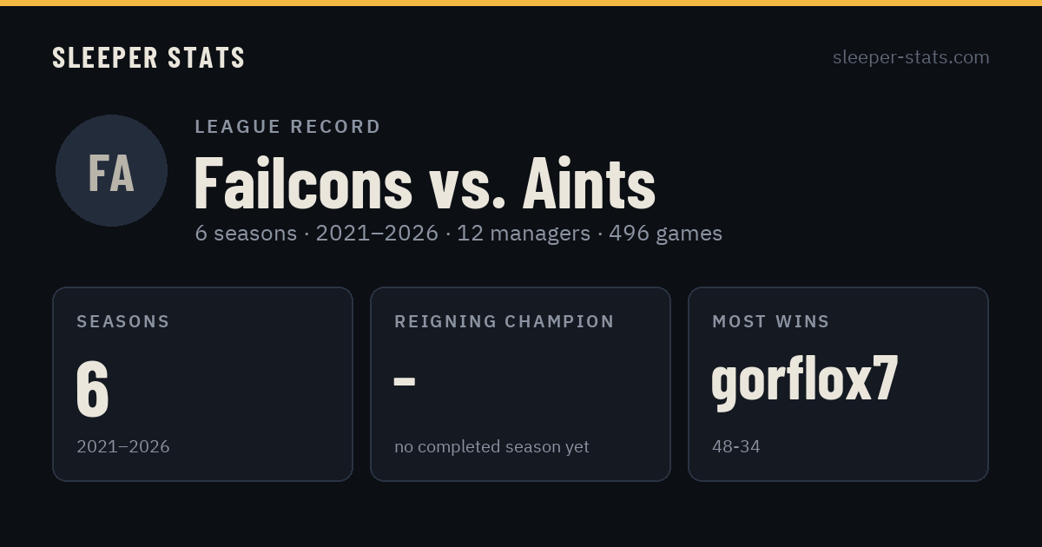The width and height of the screenshot is (1042, 547).
Task: Click the 2021–2026 range under Seasons
Action: 123,447
